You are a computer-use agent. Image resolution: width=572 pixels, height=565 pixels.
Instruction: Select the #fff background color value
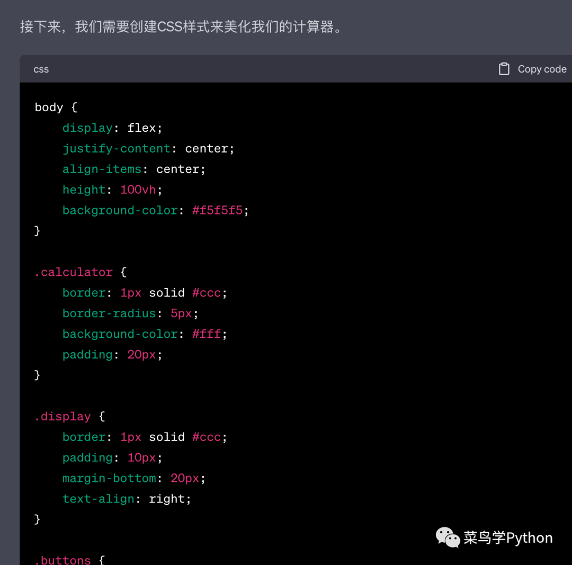[206, 334]
